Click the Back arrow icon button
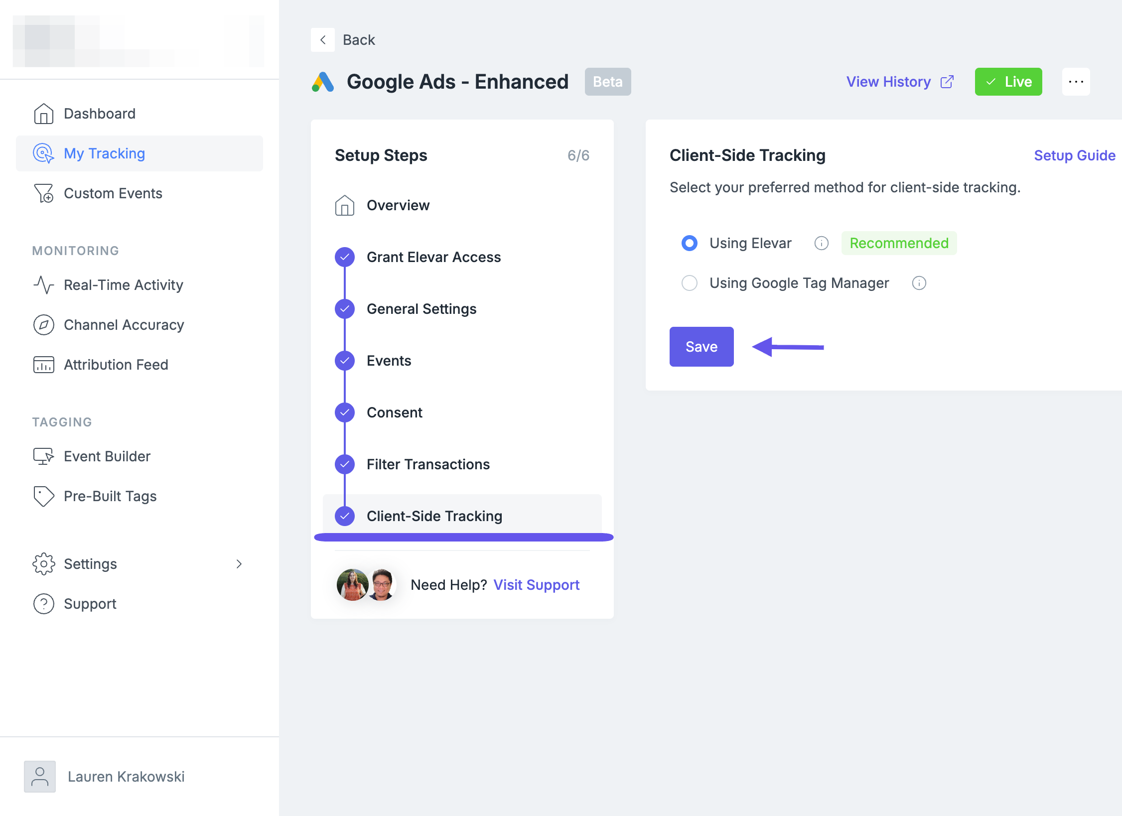This screenshot has height=816, width=1122. (x=323, y=40)
